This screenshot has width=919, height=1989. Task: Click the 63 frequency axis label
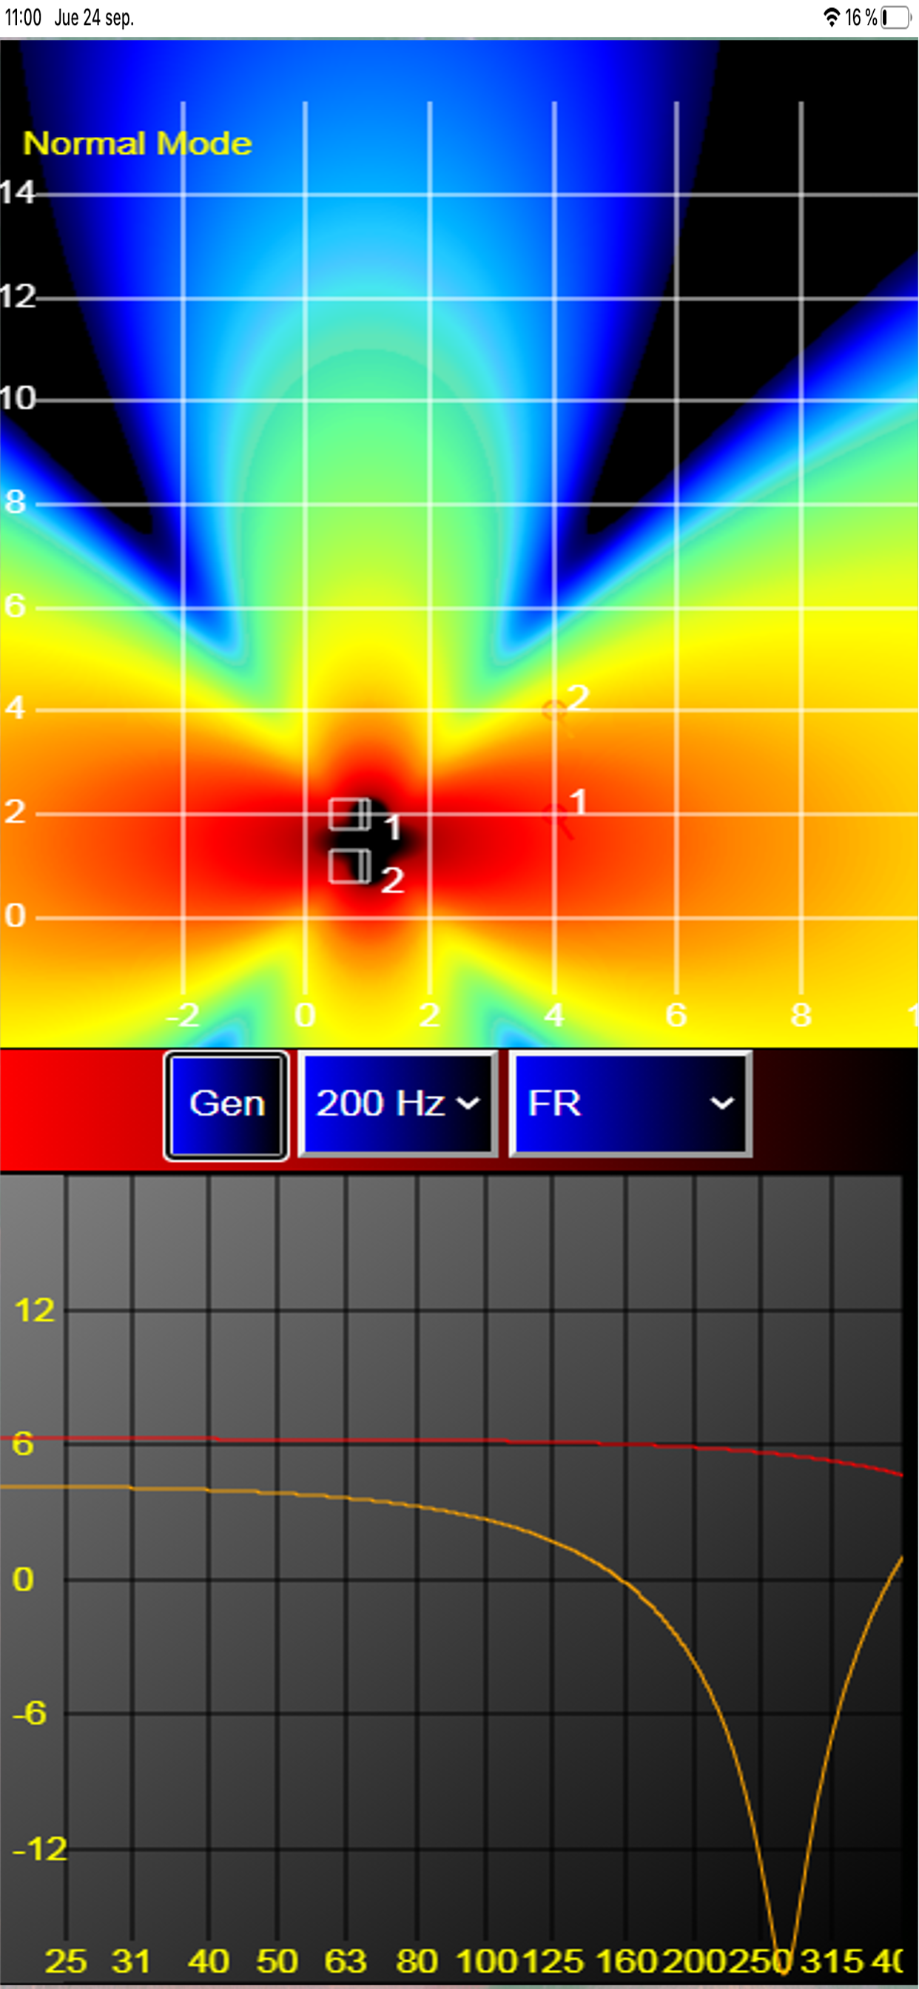pyautogui.click(x=346, y=1960)
